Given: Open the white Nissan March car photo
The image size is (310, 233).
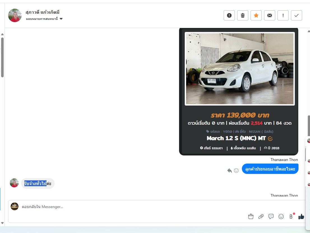Looking at the screenshot, I should tap(240, 69).
